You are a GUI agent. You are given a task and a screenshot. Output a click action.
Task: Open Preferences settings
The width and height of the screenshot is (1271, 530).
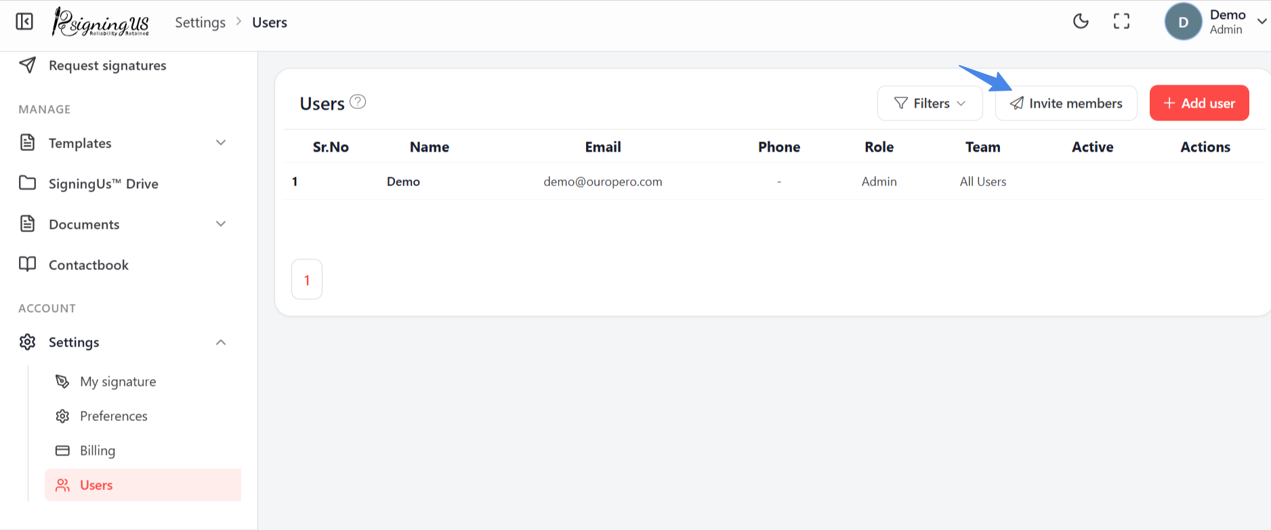click(x=114, y=416)
